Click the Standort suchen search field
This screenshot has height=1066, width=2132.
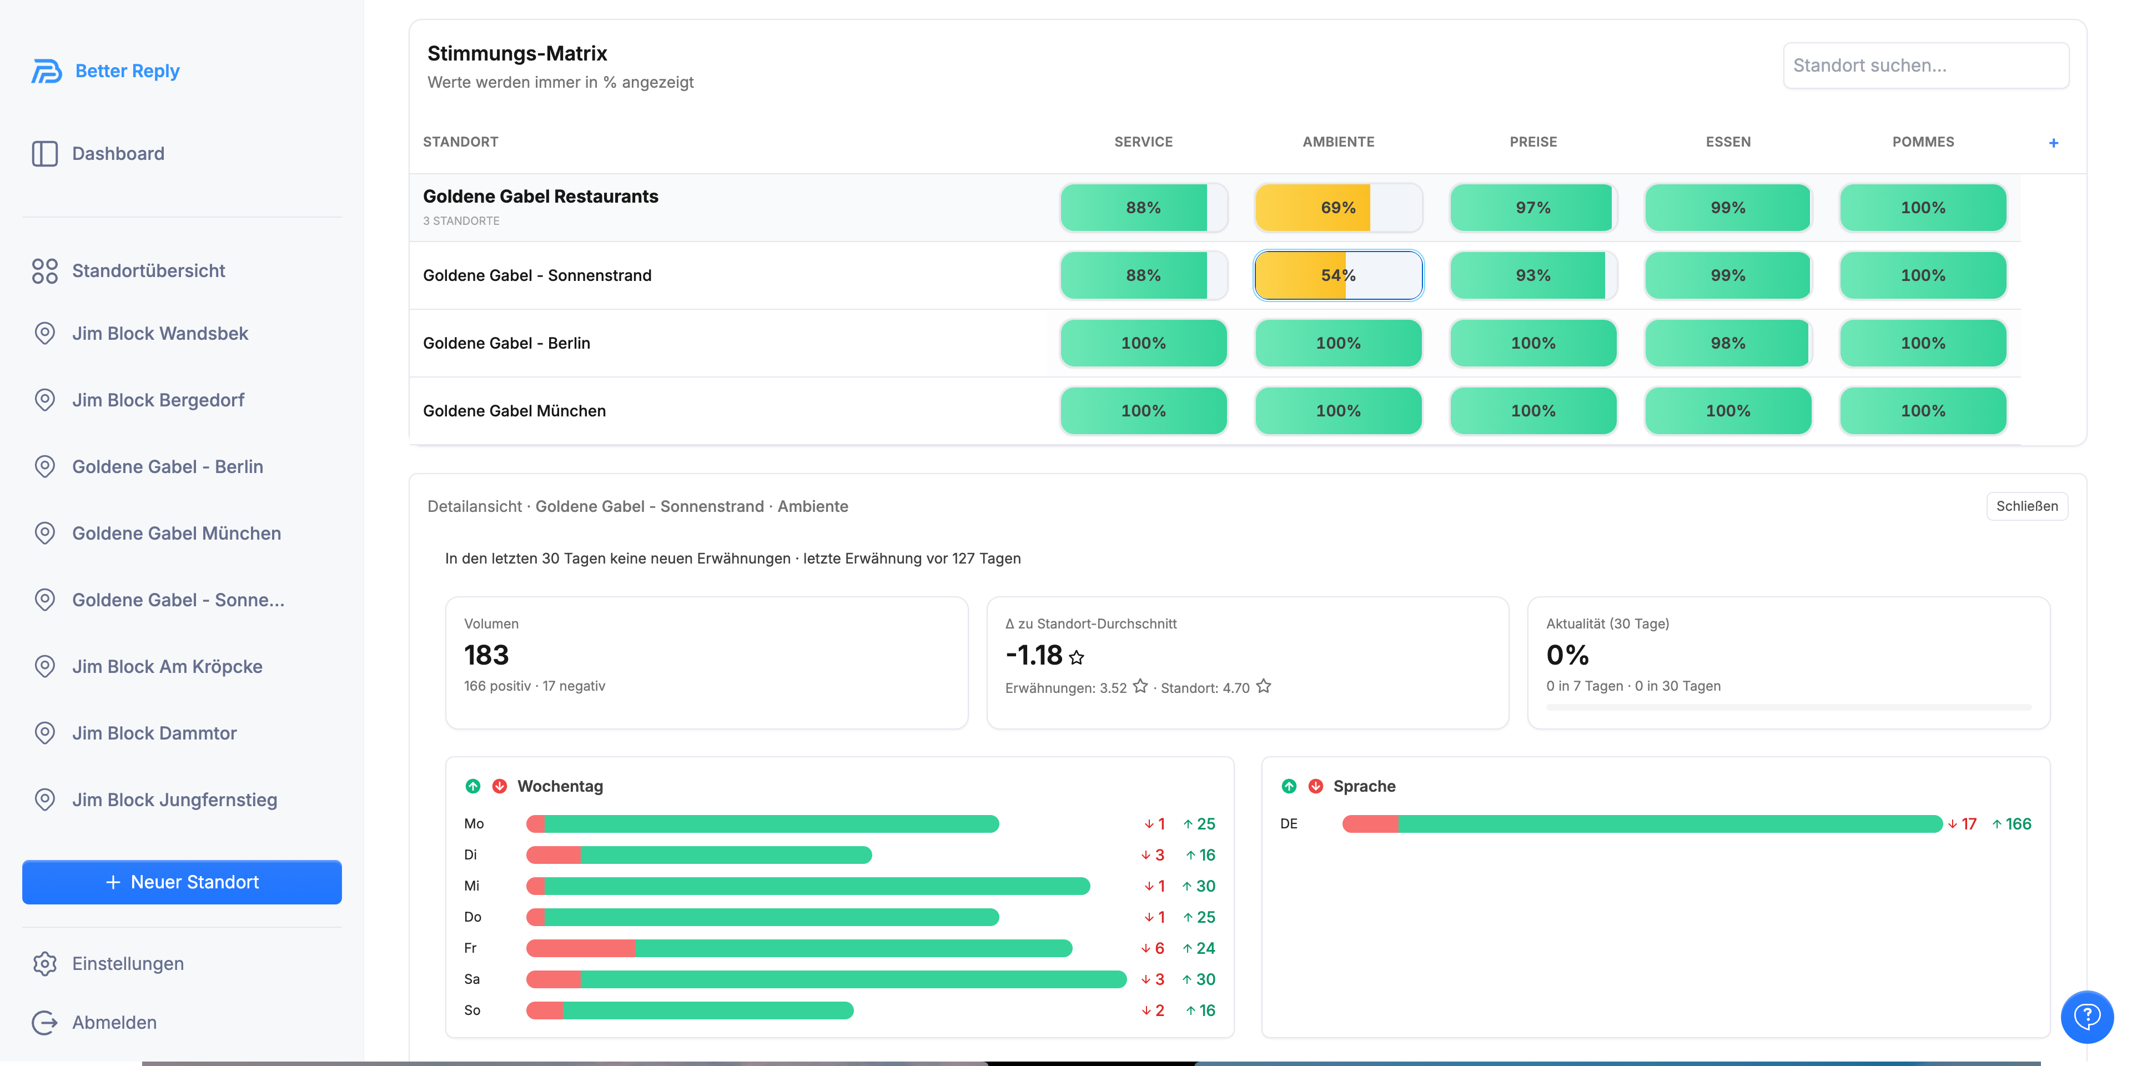[x=1925, y=66]
